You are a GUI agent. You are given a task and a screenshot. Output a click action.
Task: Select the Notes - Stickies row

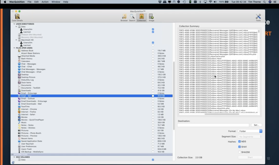point(92,128)
